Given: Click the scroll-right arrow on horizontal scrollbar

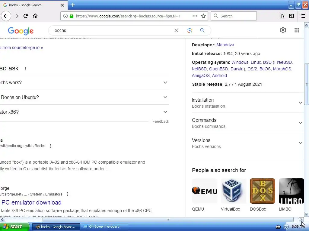Looking at the screenshot, I should click(x=301, y=219).
